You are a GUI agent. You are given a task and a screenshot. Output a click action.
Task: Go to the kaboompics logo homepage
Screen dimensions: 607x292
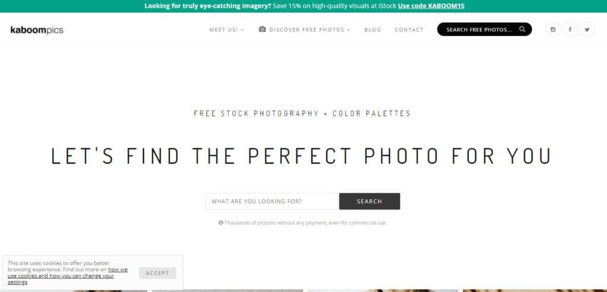(x=37, y=30)
